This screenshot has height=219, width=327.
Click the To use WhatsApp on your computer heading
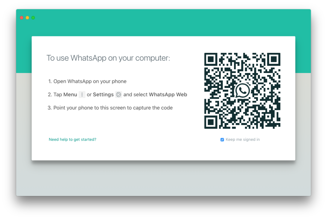click(108, 58)
